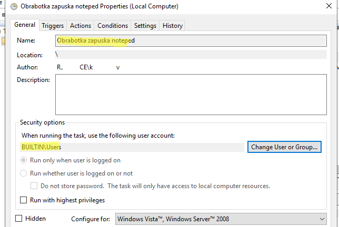Viewport: 339px width, 227px height.
Task: Tick the Hidden checkbox
Action: click(x=19, y=219)
